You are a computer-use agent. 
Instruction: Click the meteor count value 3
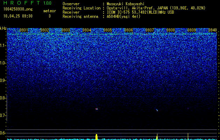[x=50, y=16]
